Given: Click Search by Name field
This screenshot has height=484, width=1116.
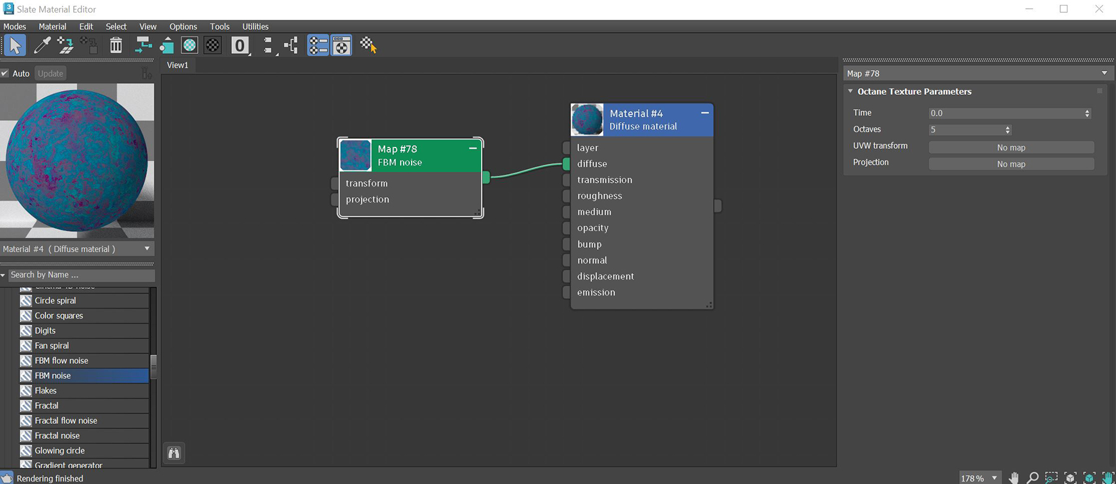Looking at the screenshot, I should tap(81, 275).
